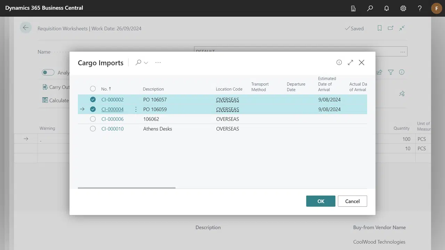Image resolution: width=445 pixels, height=250 pixels.
Task: Show row actions menu for CI-000004
Action: coord(136,109)
